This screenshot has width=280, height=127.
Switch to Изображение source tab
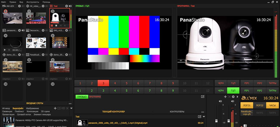click(x=32, y=108)
